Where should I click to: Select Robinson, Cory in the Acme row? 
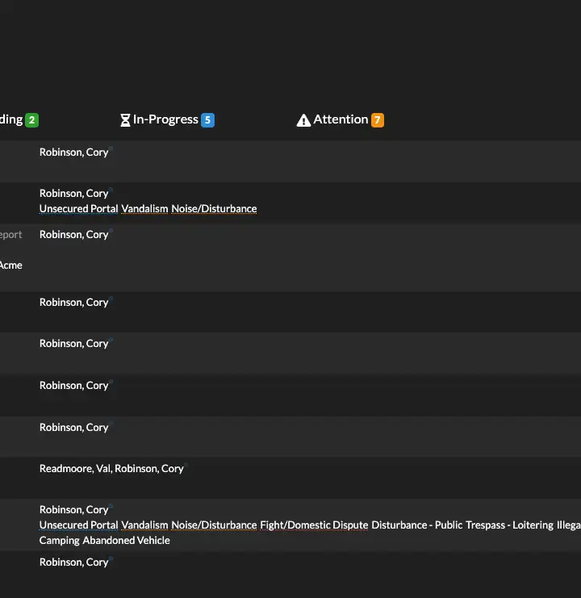(x=74, y=235)
